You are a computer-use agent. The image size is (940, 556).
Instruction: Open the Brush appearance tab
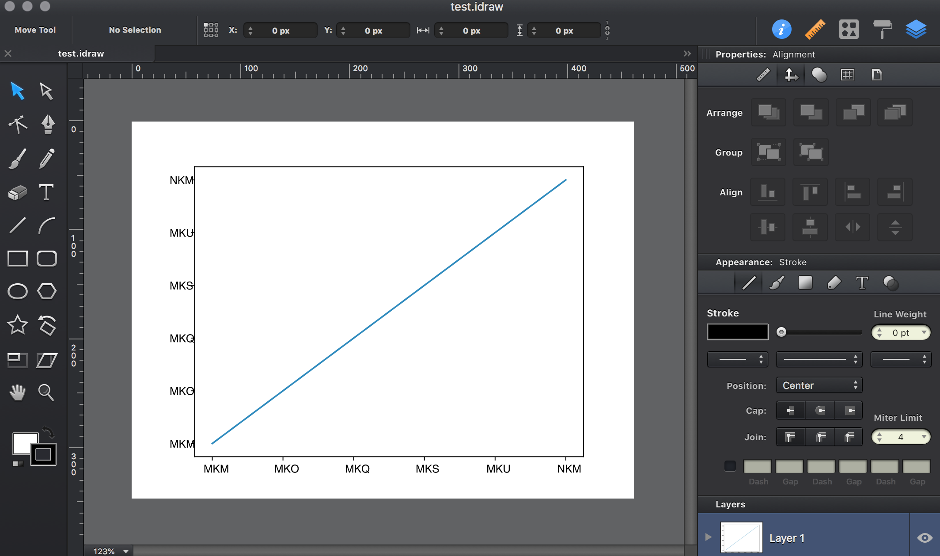[777, 283]
